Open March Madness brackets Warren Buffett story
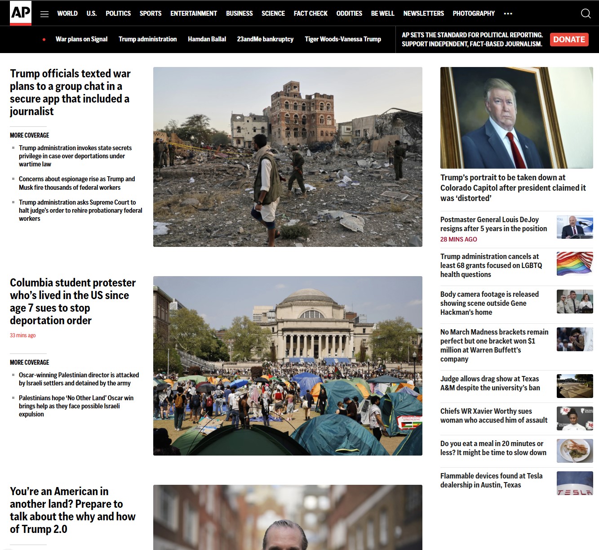Image resolution: width=599 pixels, height=550 pixels. tap(494, 345)
